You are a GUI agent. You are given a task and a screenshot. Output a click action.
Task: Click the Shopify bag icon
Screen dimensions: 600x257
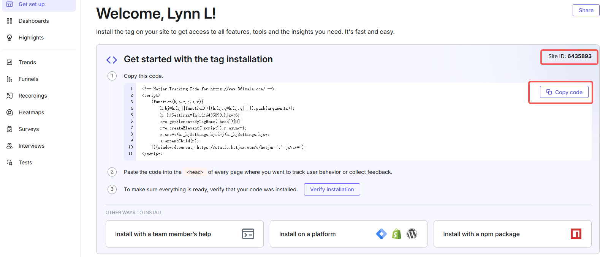click(x=397, y=234)
